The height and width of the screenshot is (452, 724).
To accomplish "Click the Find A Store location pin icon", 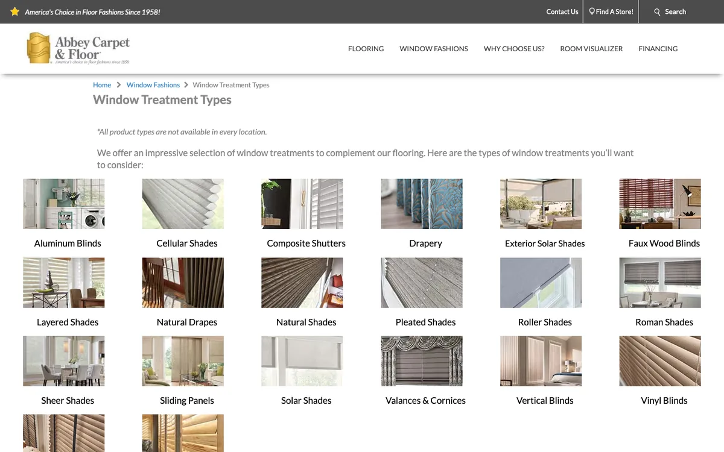I will [x=592, y=11].
